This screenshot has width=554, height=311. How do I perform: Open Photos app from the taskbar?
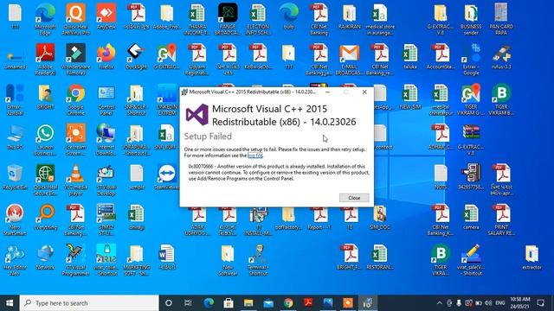(328, 303)
